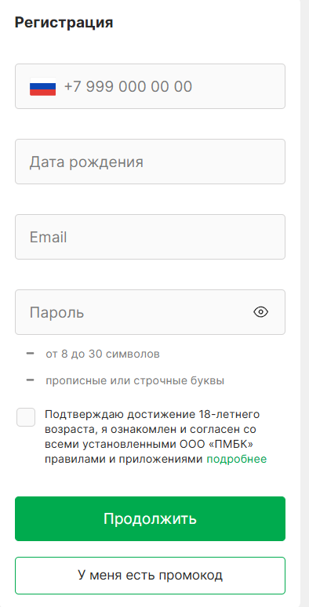Open the подробнее rules link
The width and height of the screenshot is (309, 607).
click(x=237, y=459)
